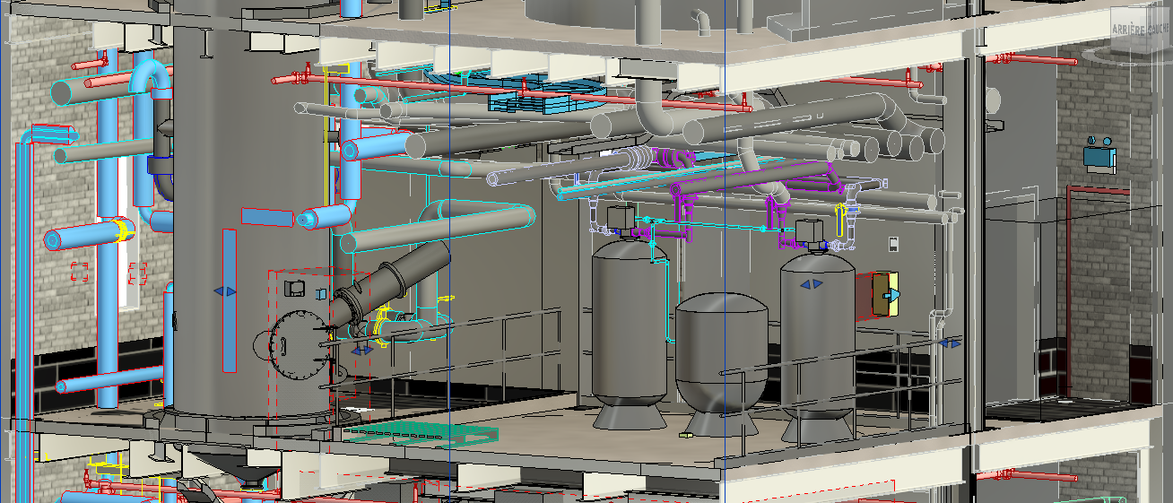
Task: Click blue double-arrow grip beside the blue vertical panel
Action: coord(225,291)
